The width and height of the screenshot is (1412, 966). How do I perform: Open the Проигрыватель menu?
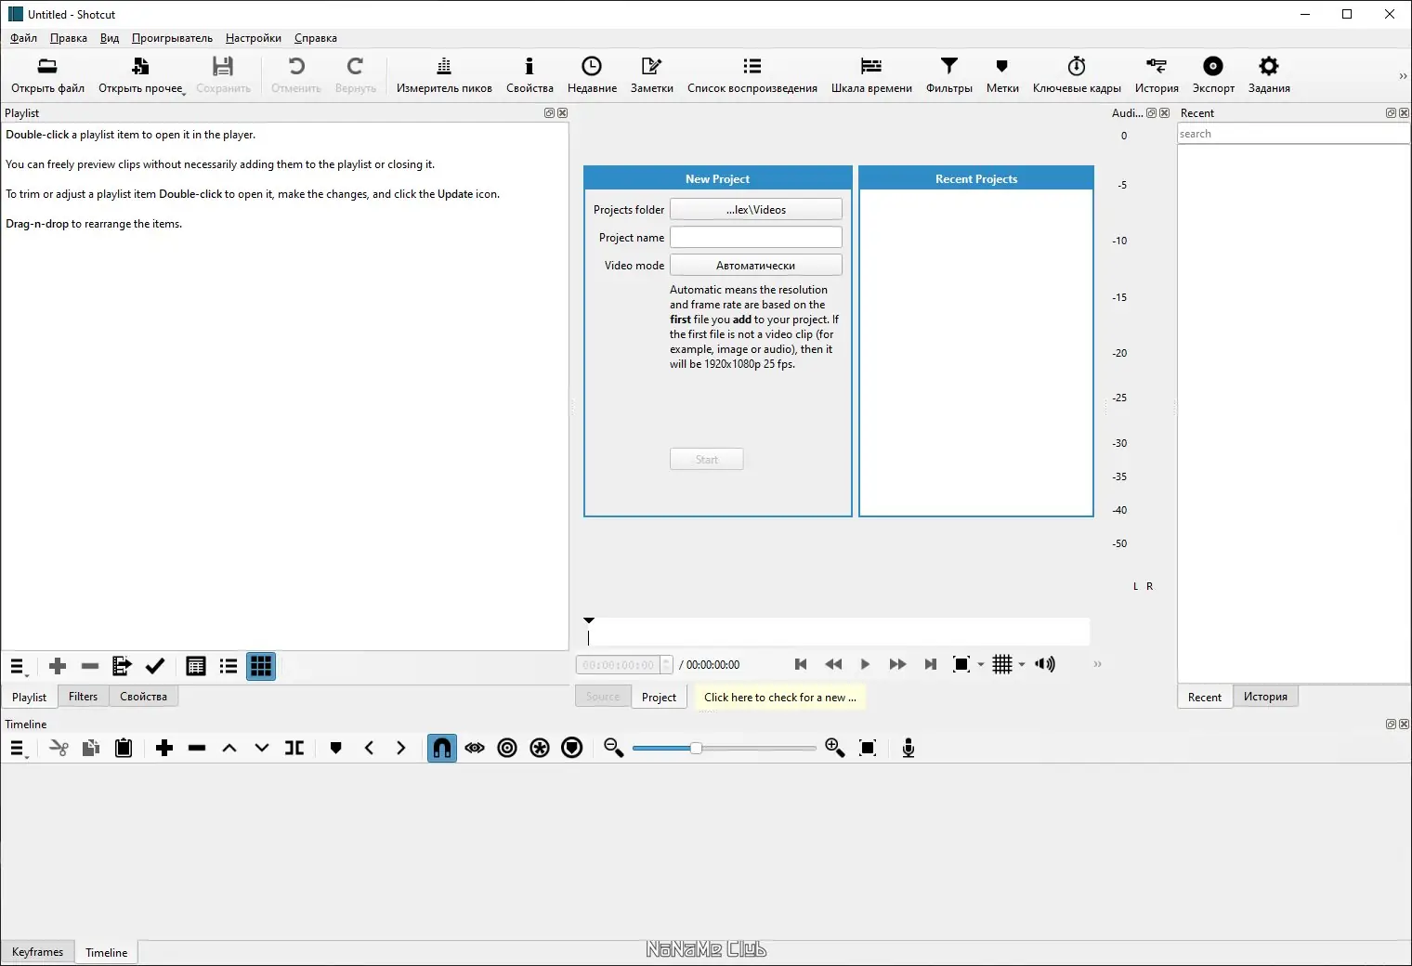click(x=172, y=38)
